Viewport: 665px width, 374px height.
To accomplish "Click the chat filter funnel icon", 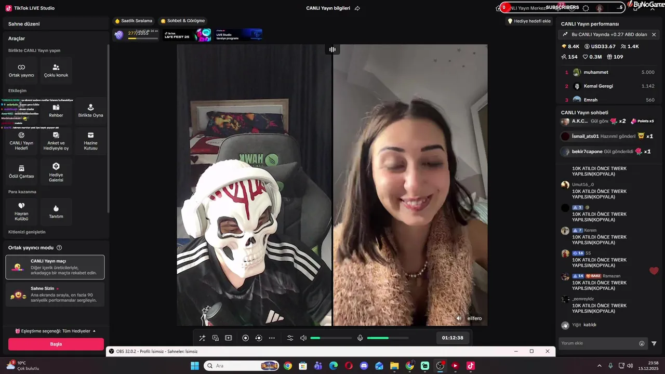I will click(654, 343).
